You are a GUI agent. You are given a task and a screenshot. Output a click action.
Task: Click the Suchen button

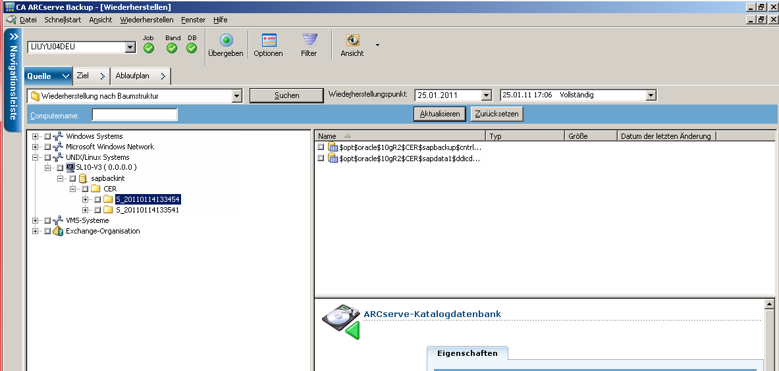(286, 95)
